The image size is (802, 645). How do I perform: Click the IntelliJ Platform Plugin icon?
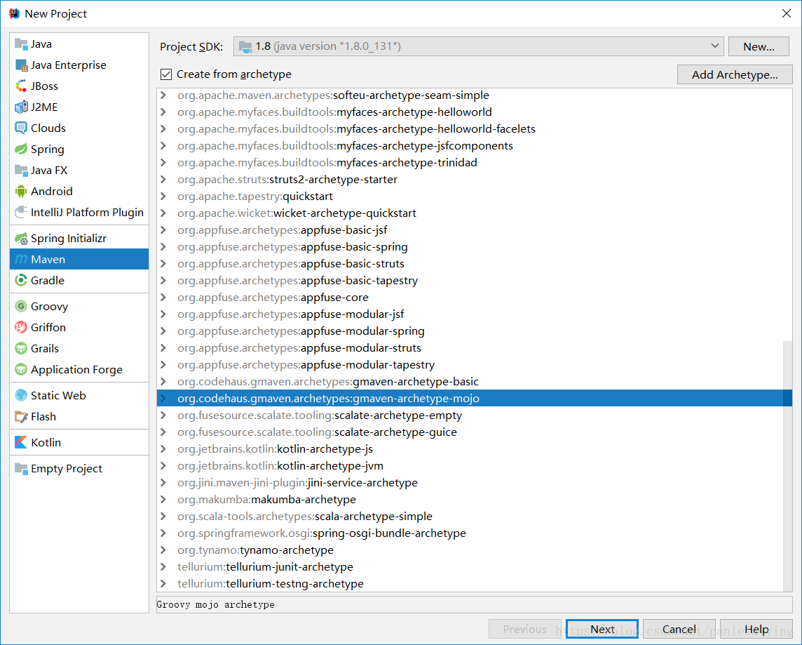pyautogui.click(x=21, y=212)
